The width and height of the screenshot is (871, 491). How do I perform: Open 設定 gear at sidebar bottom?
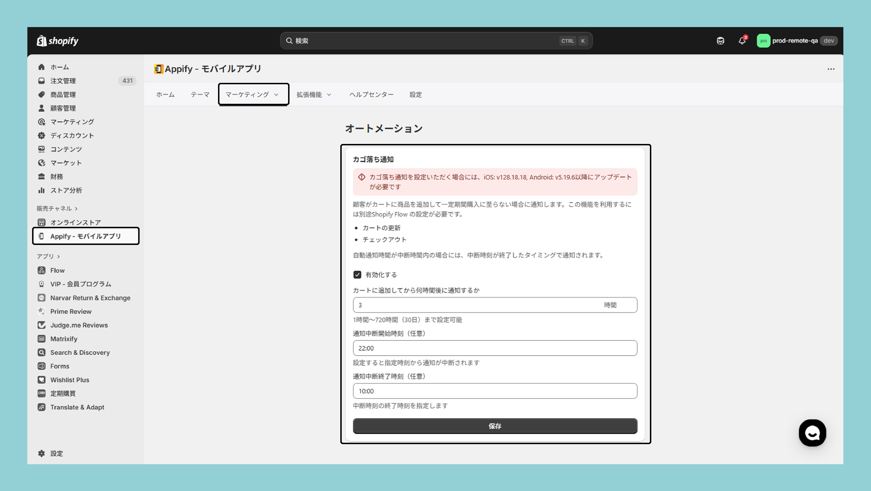tap(56, 454)
